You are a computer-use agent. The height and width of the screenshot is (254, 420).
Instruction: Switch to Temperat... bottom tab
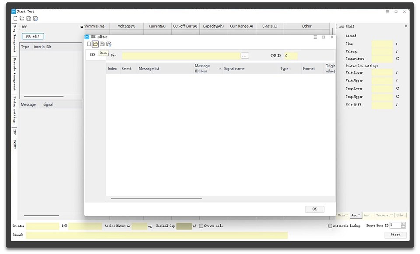pyautogui.click(x=385, y=215)
